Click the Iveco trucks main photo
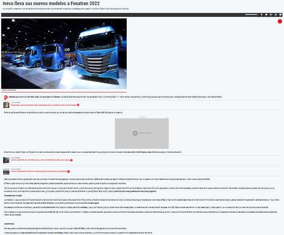 coord(64,54)
